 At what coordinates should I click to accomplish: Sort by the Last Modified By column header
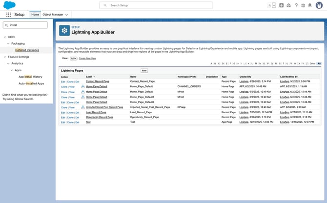click(x=289, y=77)
